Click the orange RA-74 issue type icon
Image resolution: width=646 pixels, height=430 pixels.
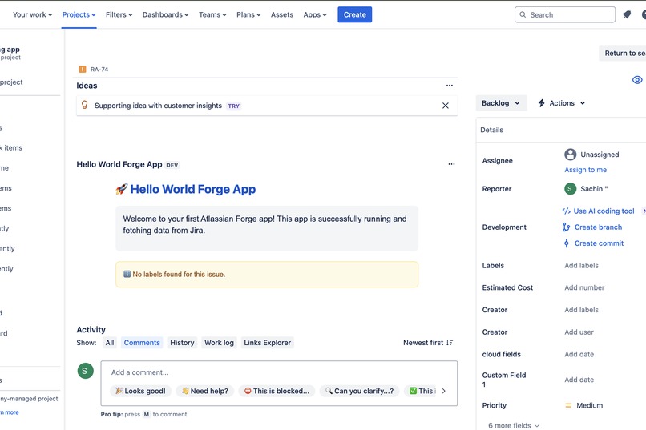[x=83, y=69]
